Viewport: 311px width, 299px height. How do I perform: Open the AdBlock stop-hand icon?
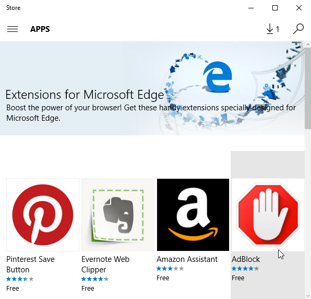click(x=268, y=215)
